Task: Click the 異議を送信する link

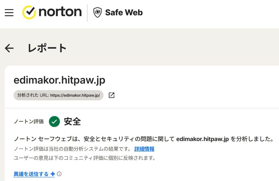Action: 31,174
